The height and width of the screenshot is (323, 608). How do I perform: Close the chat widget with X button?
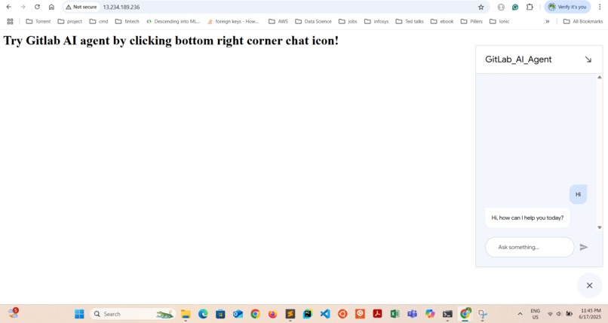pos(589,285)
